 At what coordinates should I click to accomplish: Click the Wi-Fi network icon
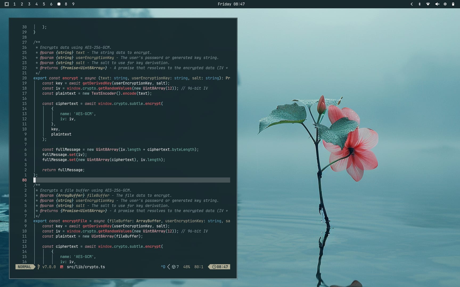click(x=428, y=4)
